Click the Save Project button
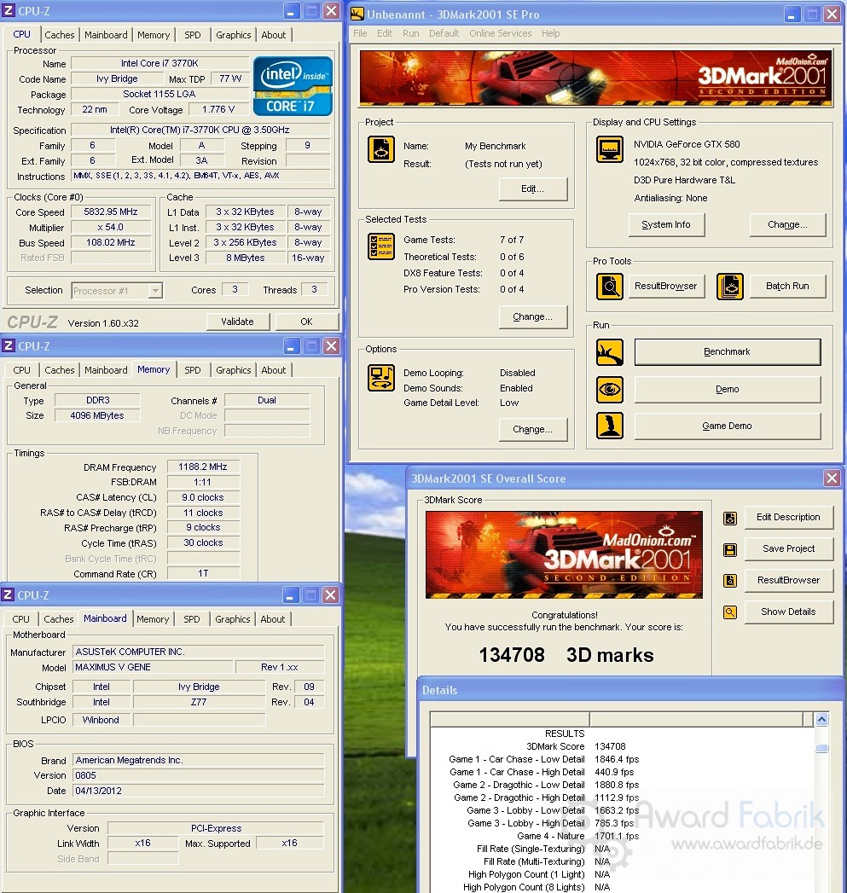This screenshot has width=847, height=893. click(788, 548)
